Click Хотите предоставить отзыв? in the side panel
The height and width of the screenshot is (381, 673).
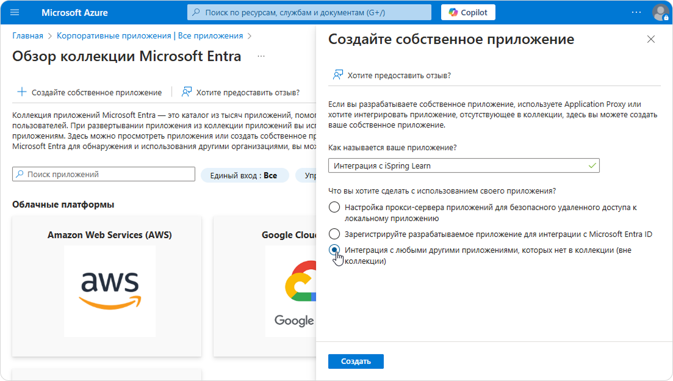coord(398,76)
